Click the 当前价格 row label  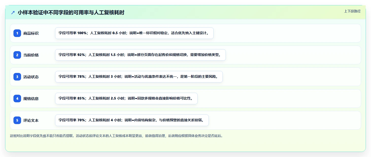31,55
